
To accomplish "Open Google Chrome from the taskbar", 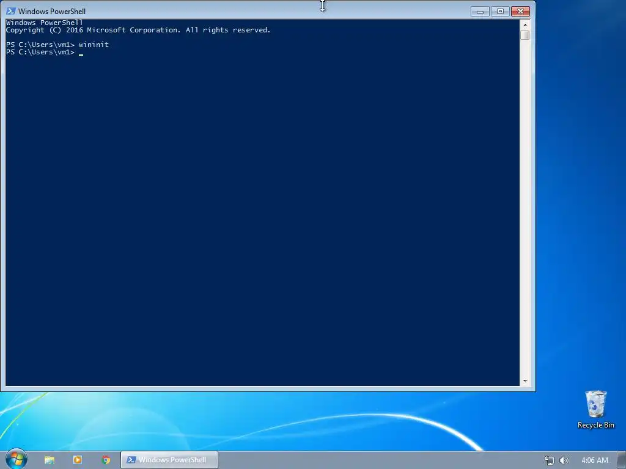I will coord(106,460).
